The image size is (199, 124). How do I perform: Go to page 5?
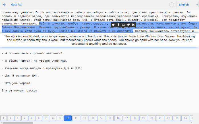click(x=32, y=118)
